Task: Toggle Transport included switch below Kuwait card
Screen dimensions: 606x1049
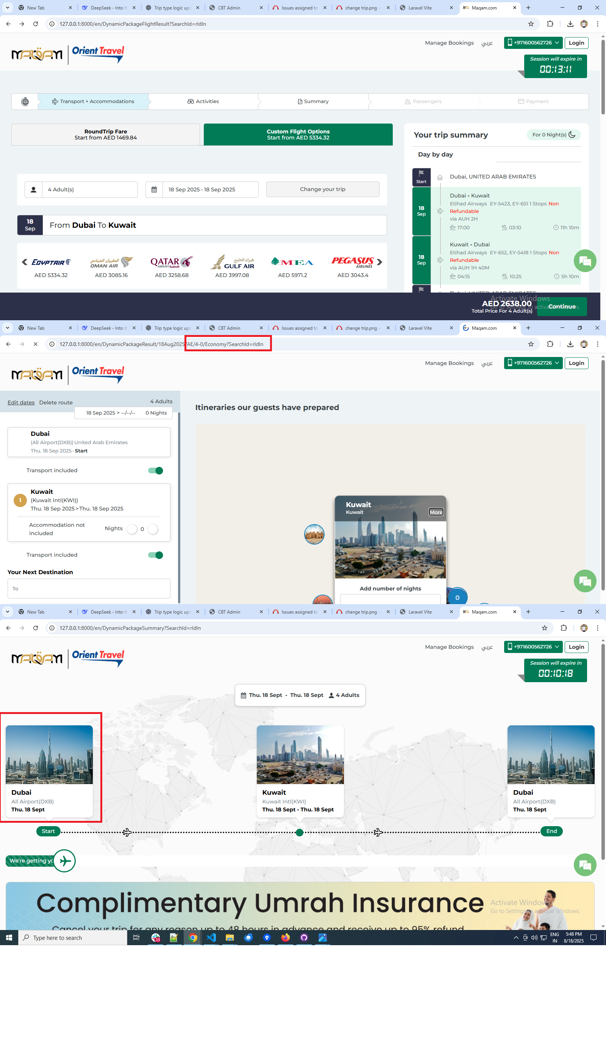Action: [156, 555]
